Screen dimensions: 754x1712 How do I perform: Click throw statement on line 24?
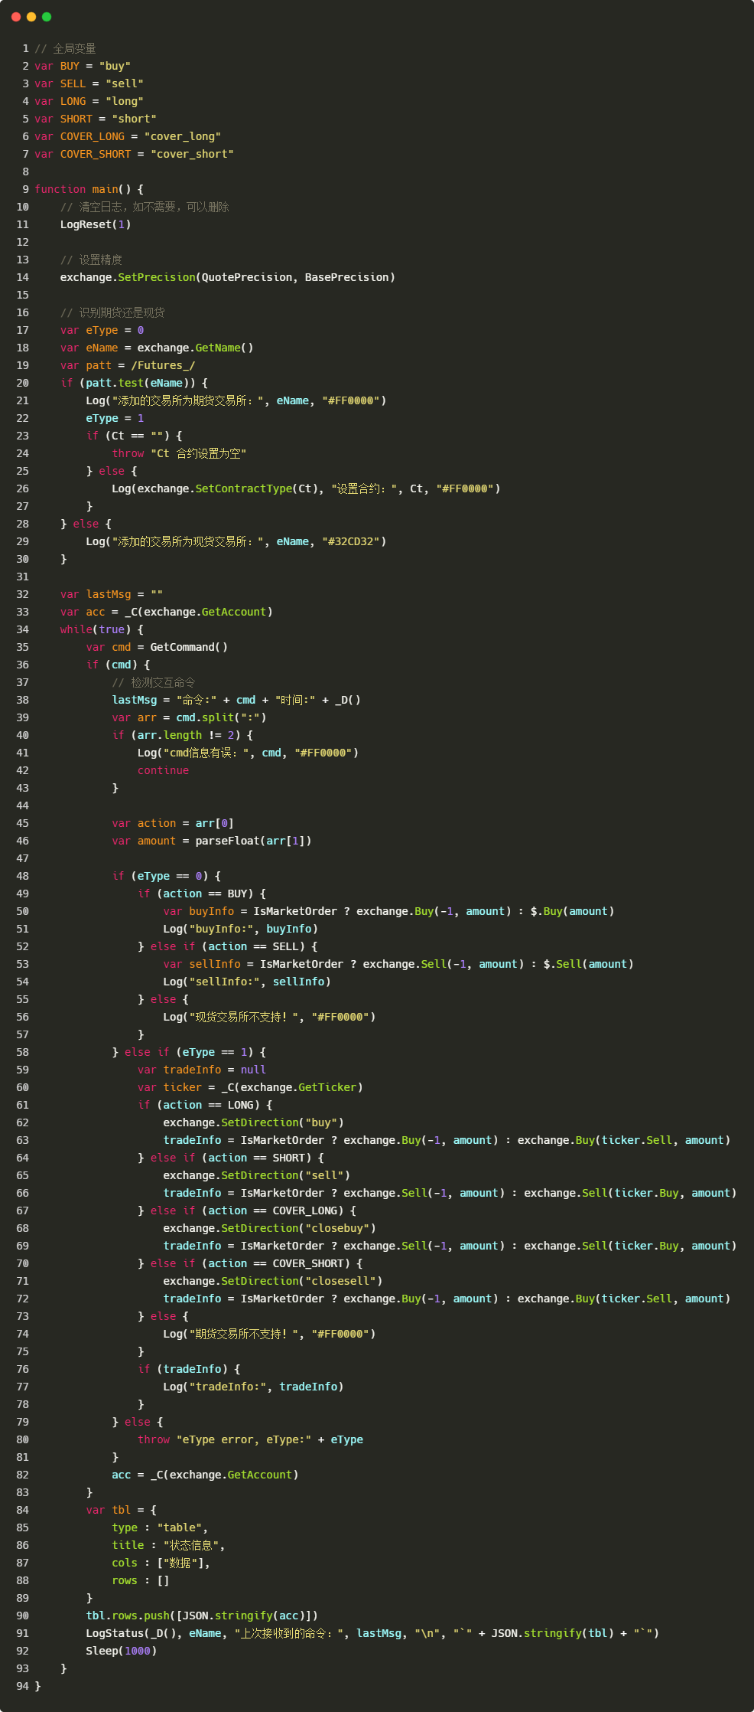[x=179, y=453]
